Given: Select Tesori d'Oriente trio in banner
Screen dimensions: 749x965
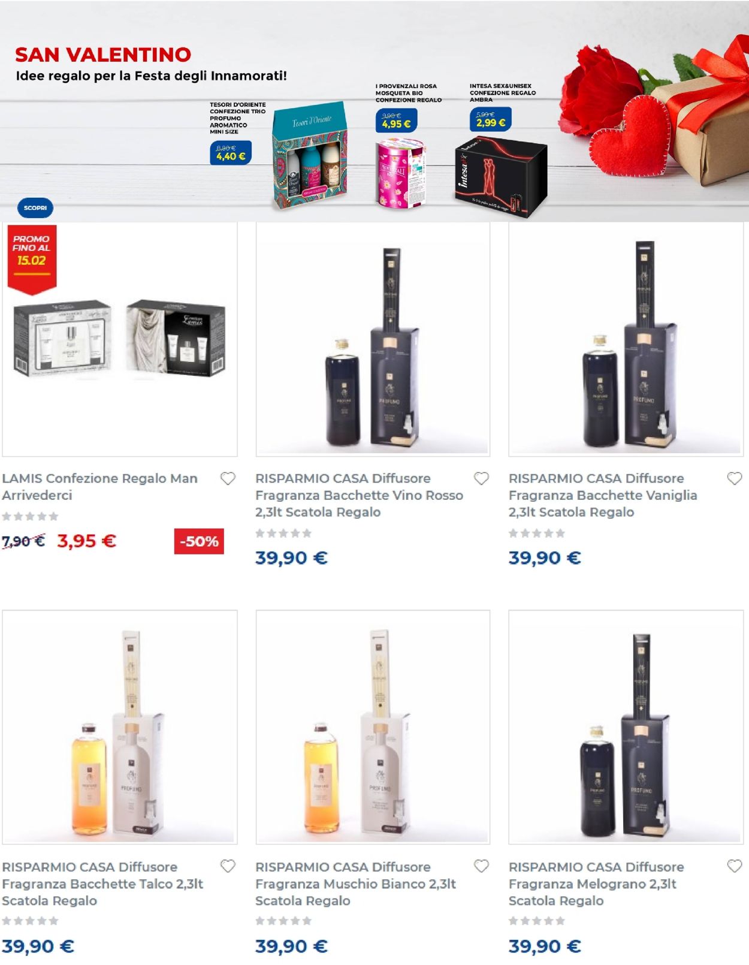Looking at the screenshot, I should [310, 156].
